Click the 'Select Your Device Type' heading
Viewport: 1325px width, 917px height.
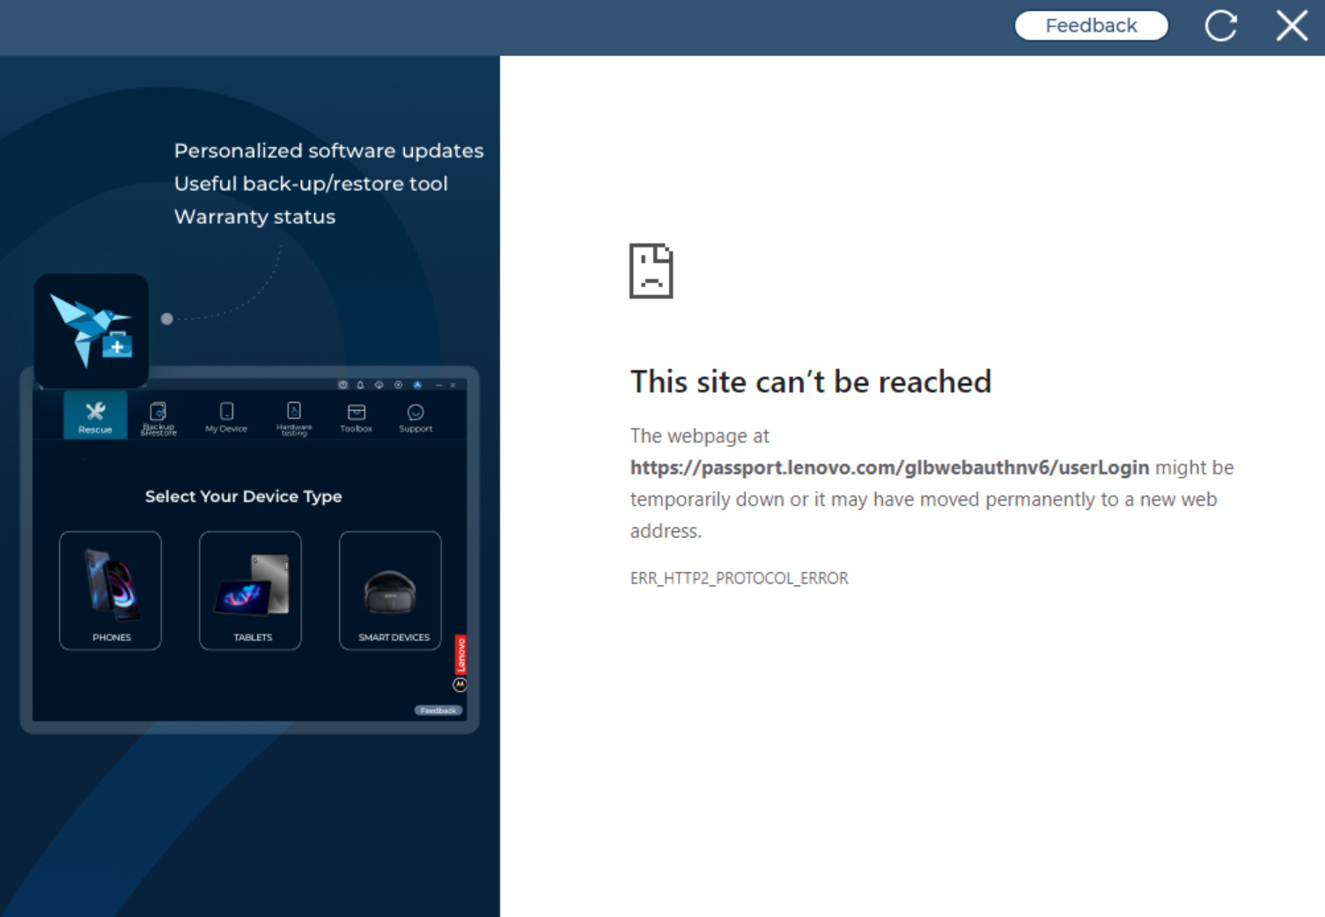point(243,496)
